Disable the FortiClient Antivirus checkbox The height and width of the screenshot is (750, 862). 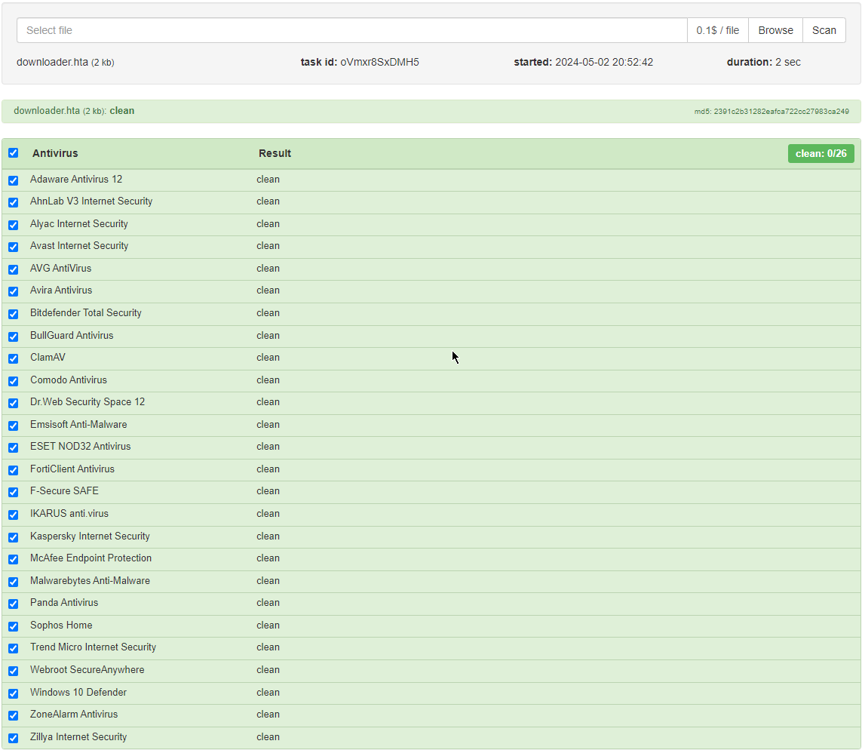coord(13,470)
